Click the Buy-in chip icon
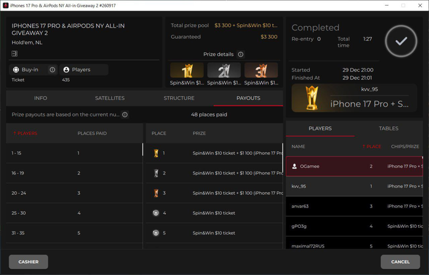The image size is (429, 275). point(16,70)
